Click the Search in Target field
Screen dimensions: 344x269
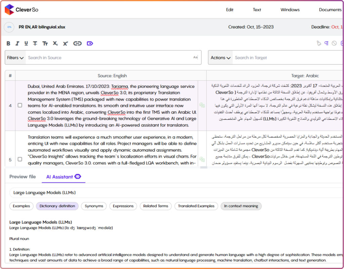286,57
